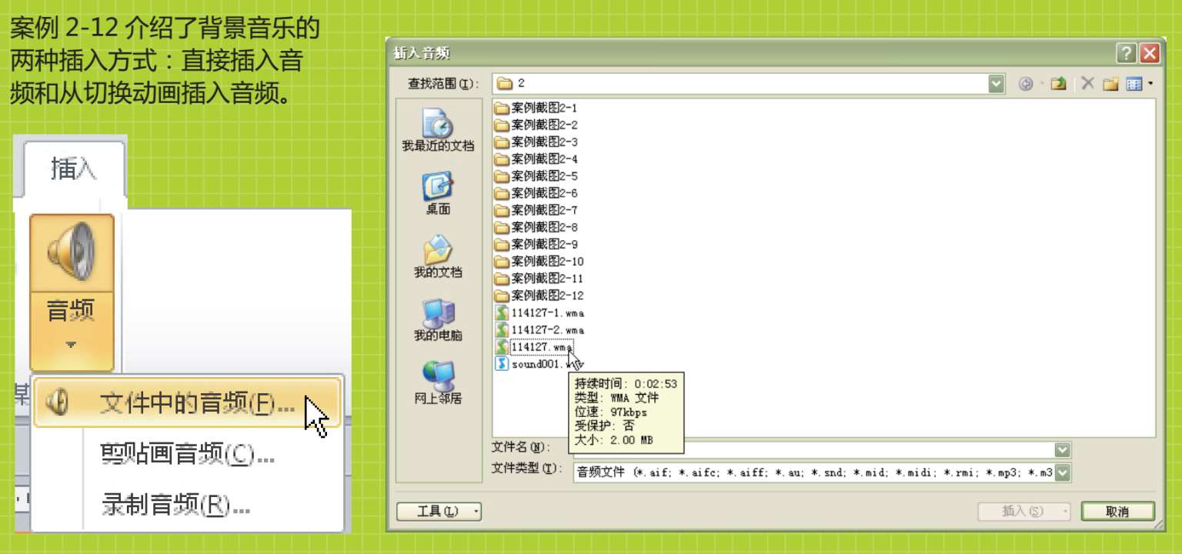Open 我最近的文档 in places bar
This screenshot has height=554, width=1182.
tap(438, 130)
